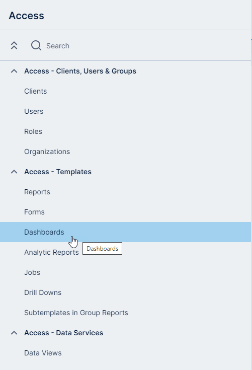Image resolution: width=252 pixels, height=370 pixels.
Task: Open Analytic Reports
Action: 51,253
